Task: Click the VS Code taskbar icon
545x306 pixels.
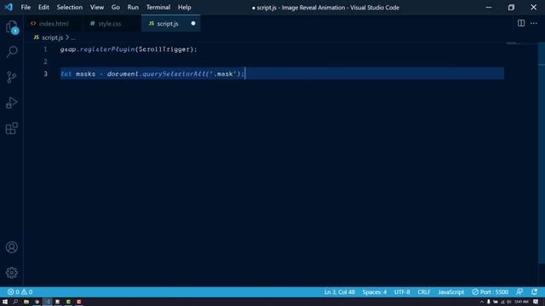Action: [x=48, y=302]
